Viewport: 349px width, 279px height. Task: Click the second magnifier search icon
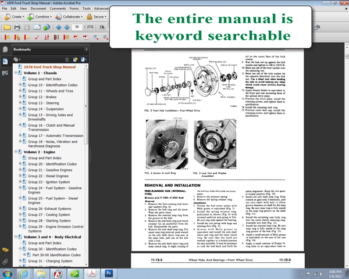[x=106, y=37]
